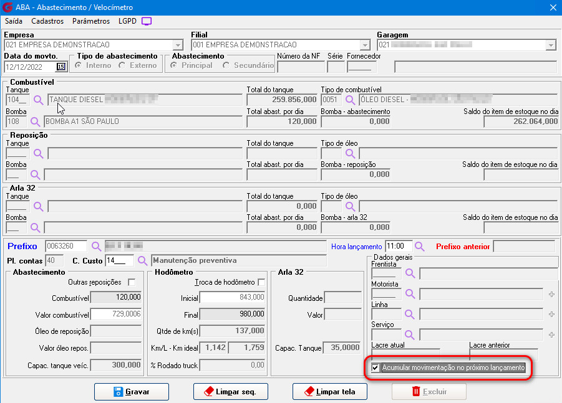The image size is (562, 403).
Task: Click the Excluir button
Action: (x=429, y=392)
